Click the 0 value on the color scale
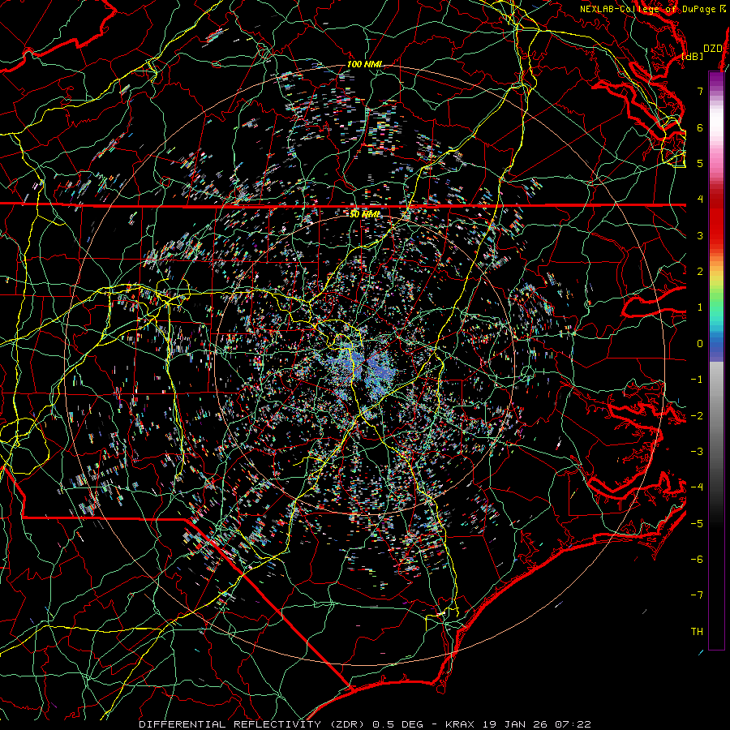730x730 pixels. coord(700,344)
